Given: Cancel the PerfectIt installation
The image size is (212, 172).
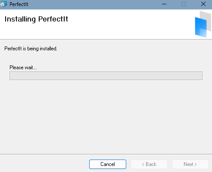Looking at the screenshot, I should (x=108, y=164).
